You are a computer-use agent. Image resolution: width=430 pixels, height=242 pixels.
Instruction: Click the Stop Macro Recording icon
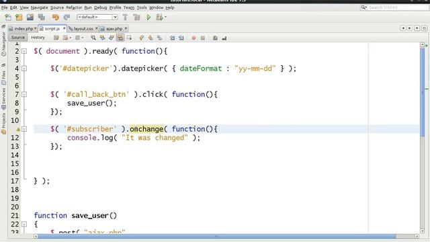pos(203,38)
